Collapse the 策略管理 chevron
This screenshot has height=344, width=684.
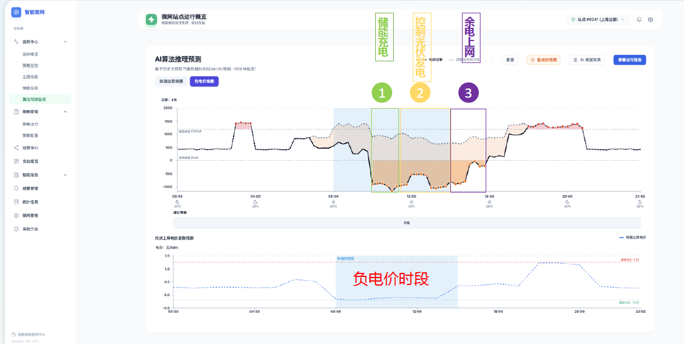(65, 112)
